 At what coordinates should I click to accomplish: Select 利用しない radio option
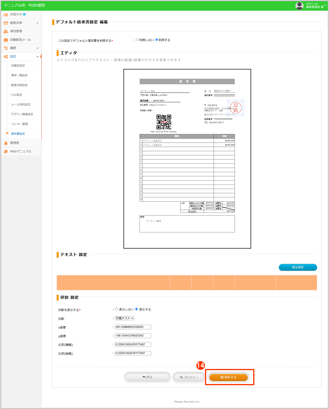[x=138, y=40]
